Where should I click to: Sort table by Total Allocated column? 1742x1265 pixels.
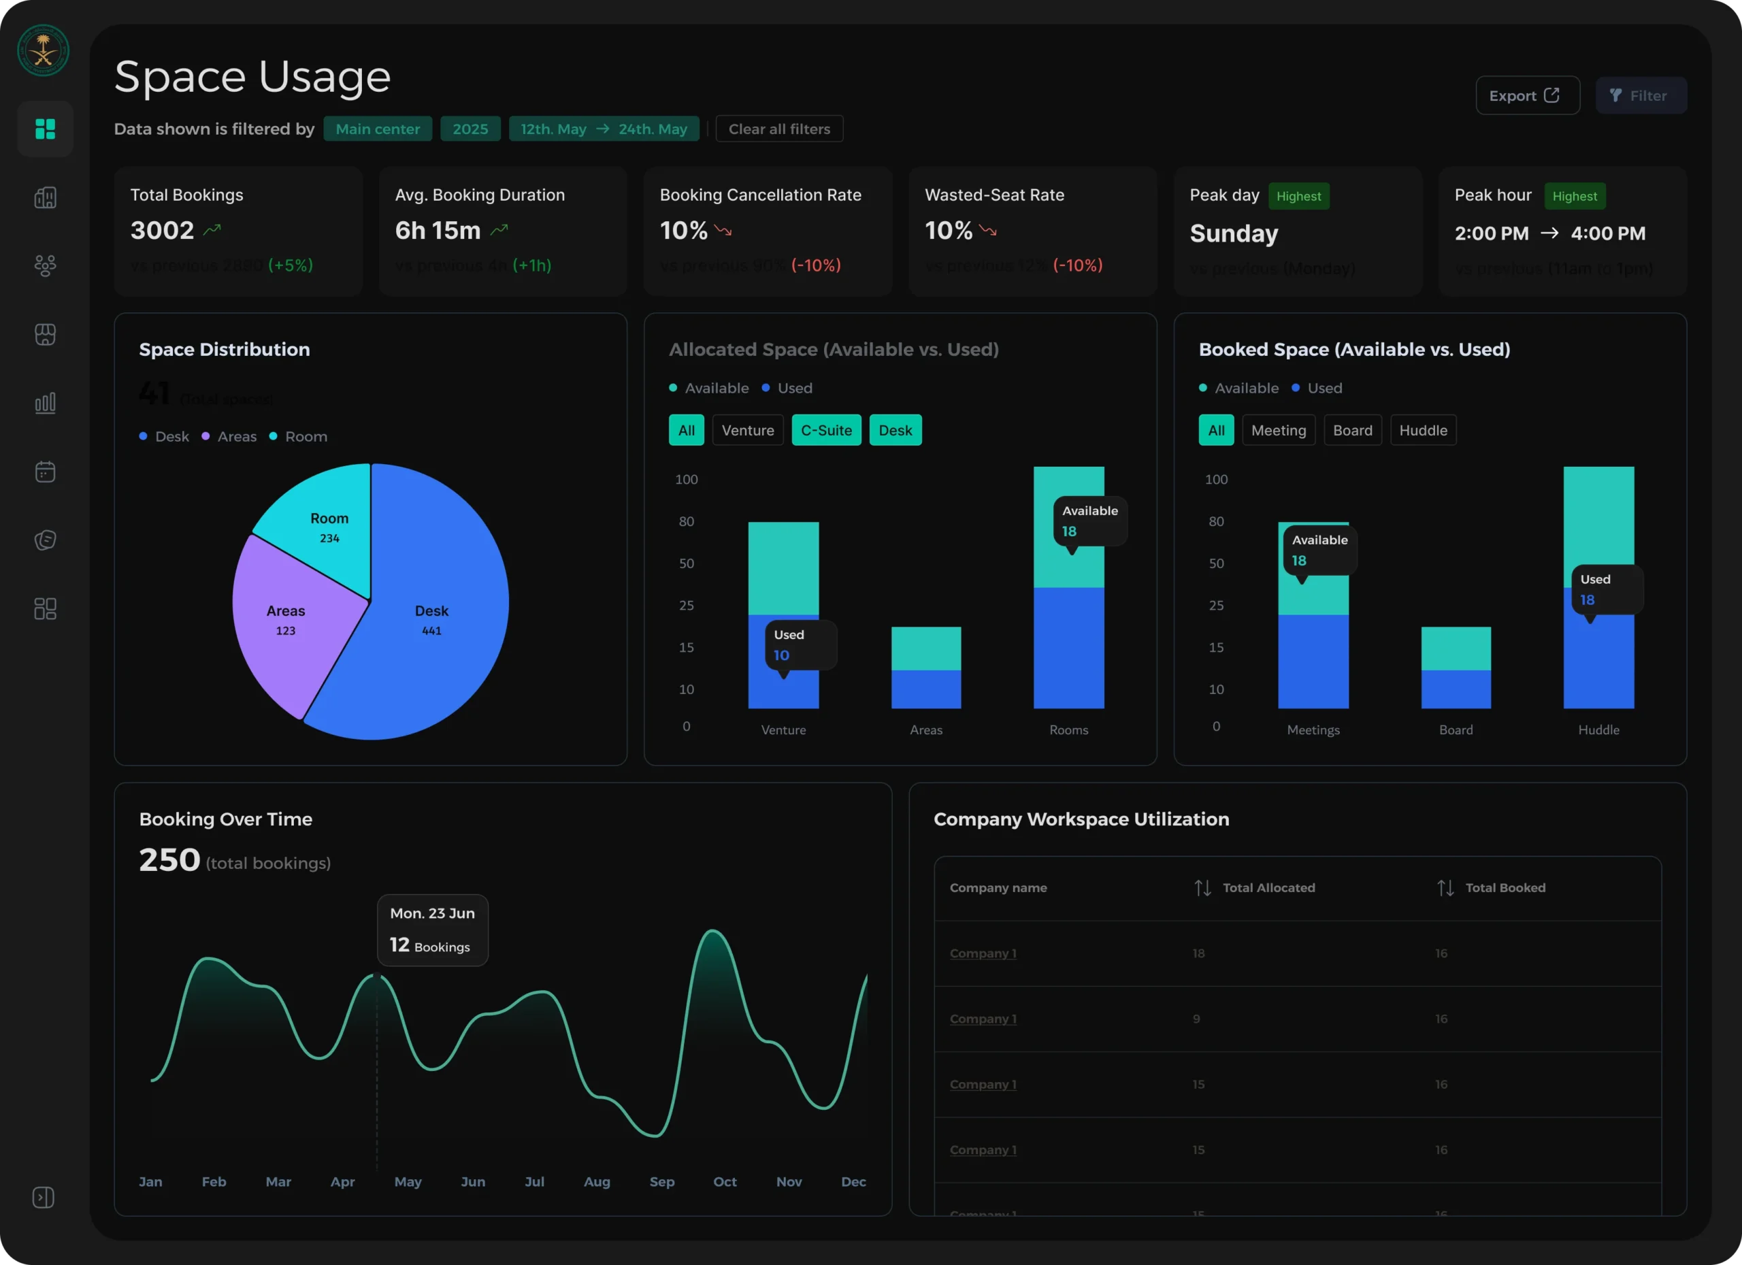[1203, 888]
